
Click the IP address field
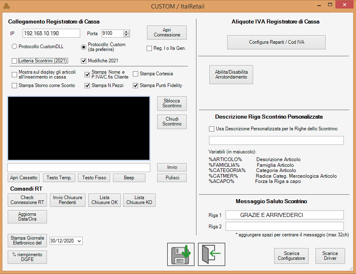(51, 34)
